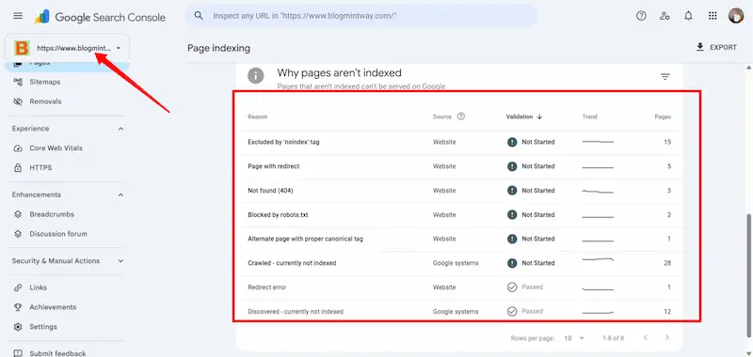Viewport: 753px width, 357px height.
Task: Click the Core Web Vitals gauge icon
Action: pos(18,148)
